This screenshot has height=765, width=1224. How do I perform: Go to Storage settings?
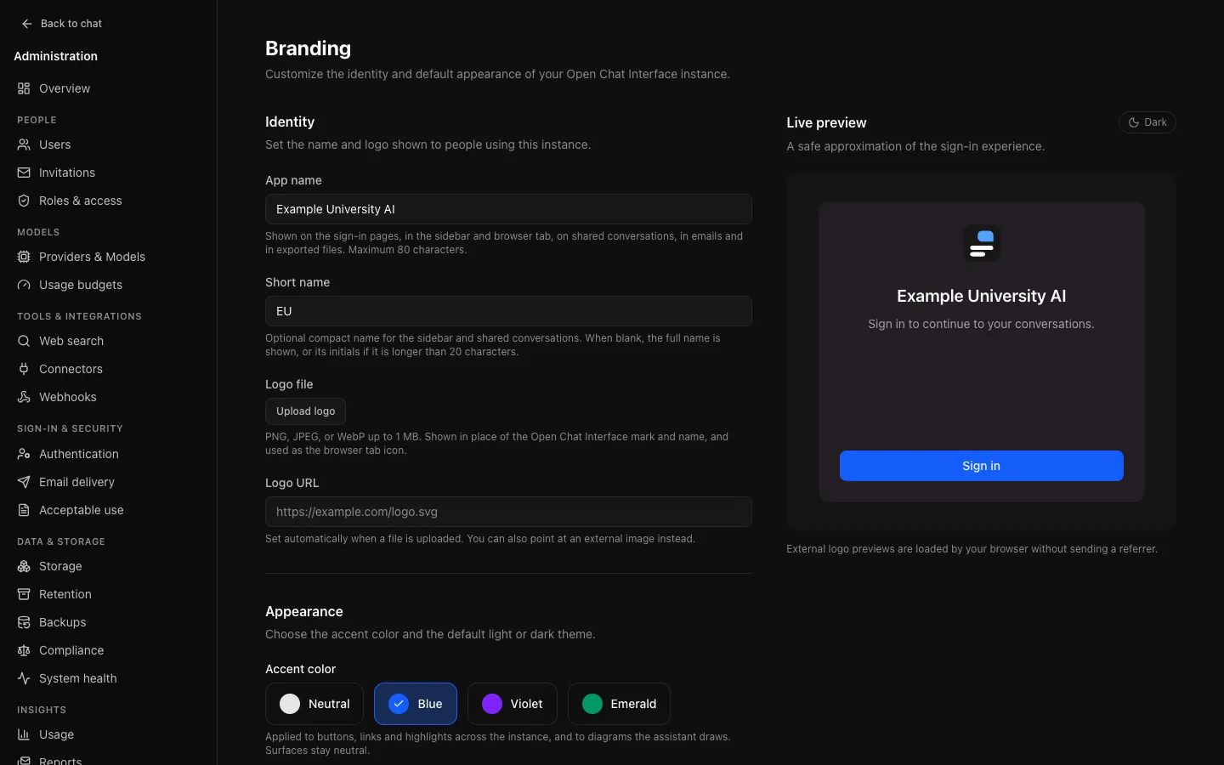coord(108,566)
